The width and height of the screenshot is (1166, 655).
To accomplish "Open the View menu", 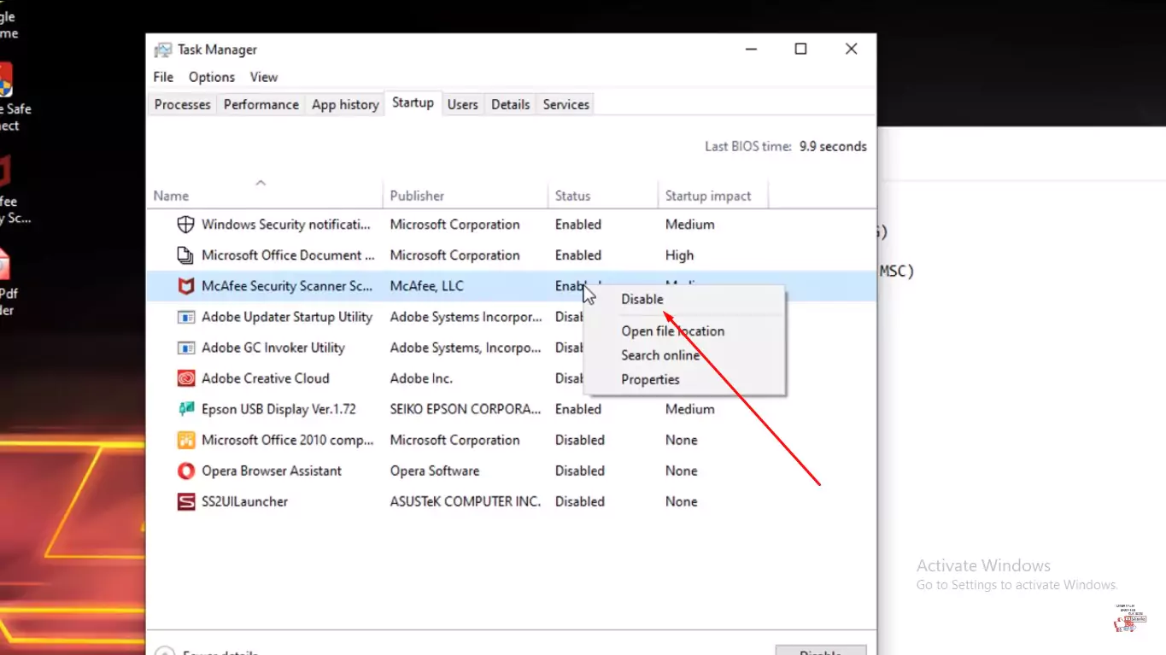I will (264, 77).
